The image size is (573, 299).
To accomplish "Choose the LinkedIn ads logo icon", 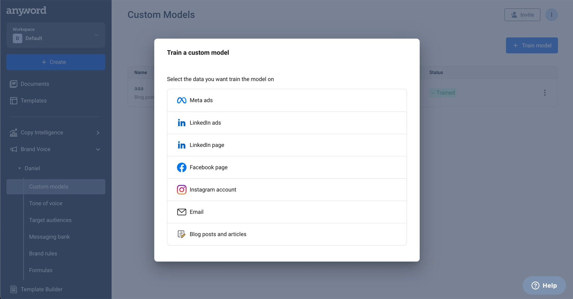I will coord(181,123).
